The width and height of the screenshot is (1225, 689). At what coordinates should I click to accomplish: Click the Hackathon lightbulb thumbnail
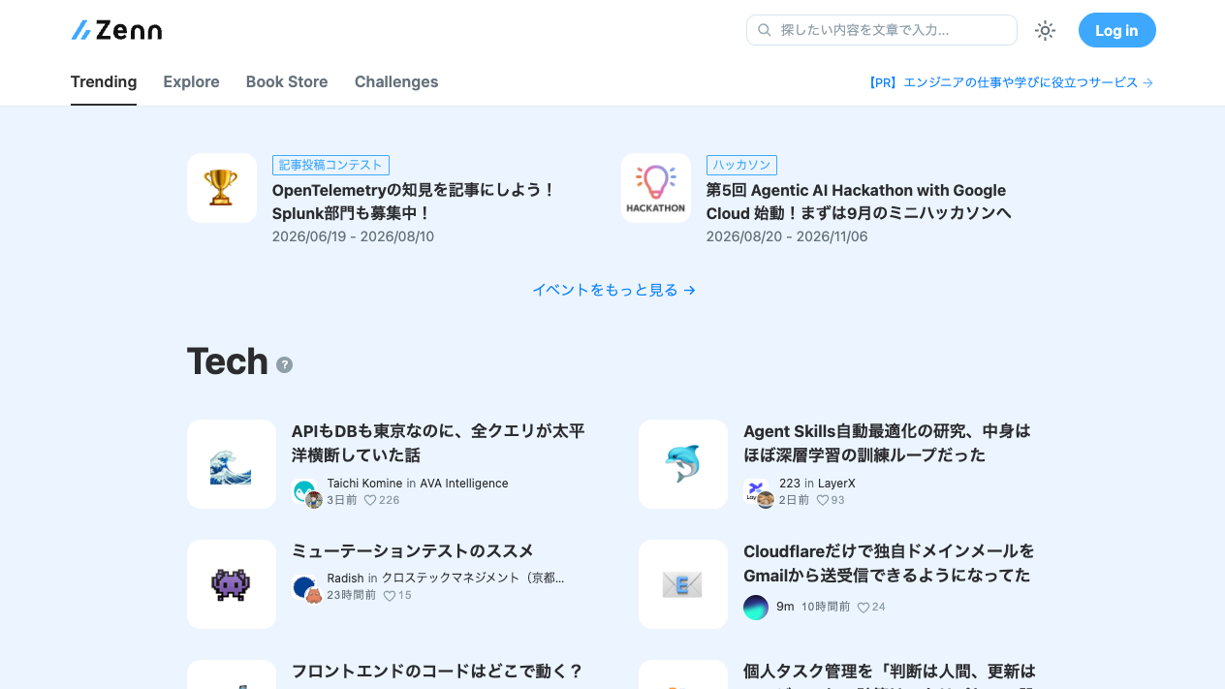point(656,188)
